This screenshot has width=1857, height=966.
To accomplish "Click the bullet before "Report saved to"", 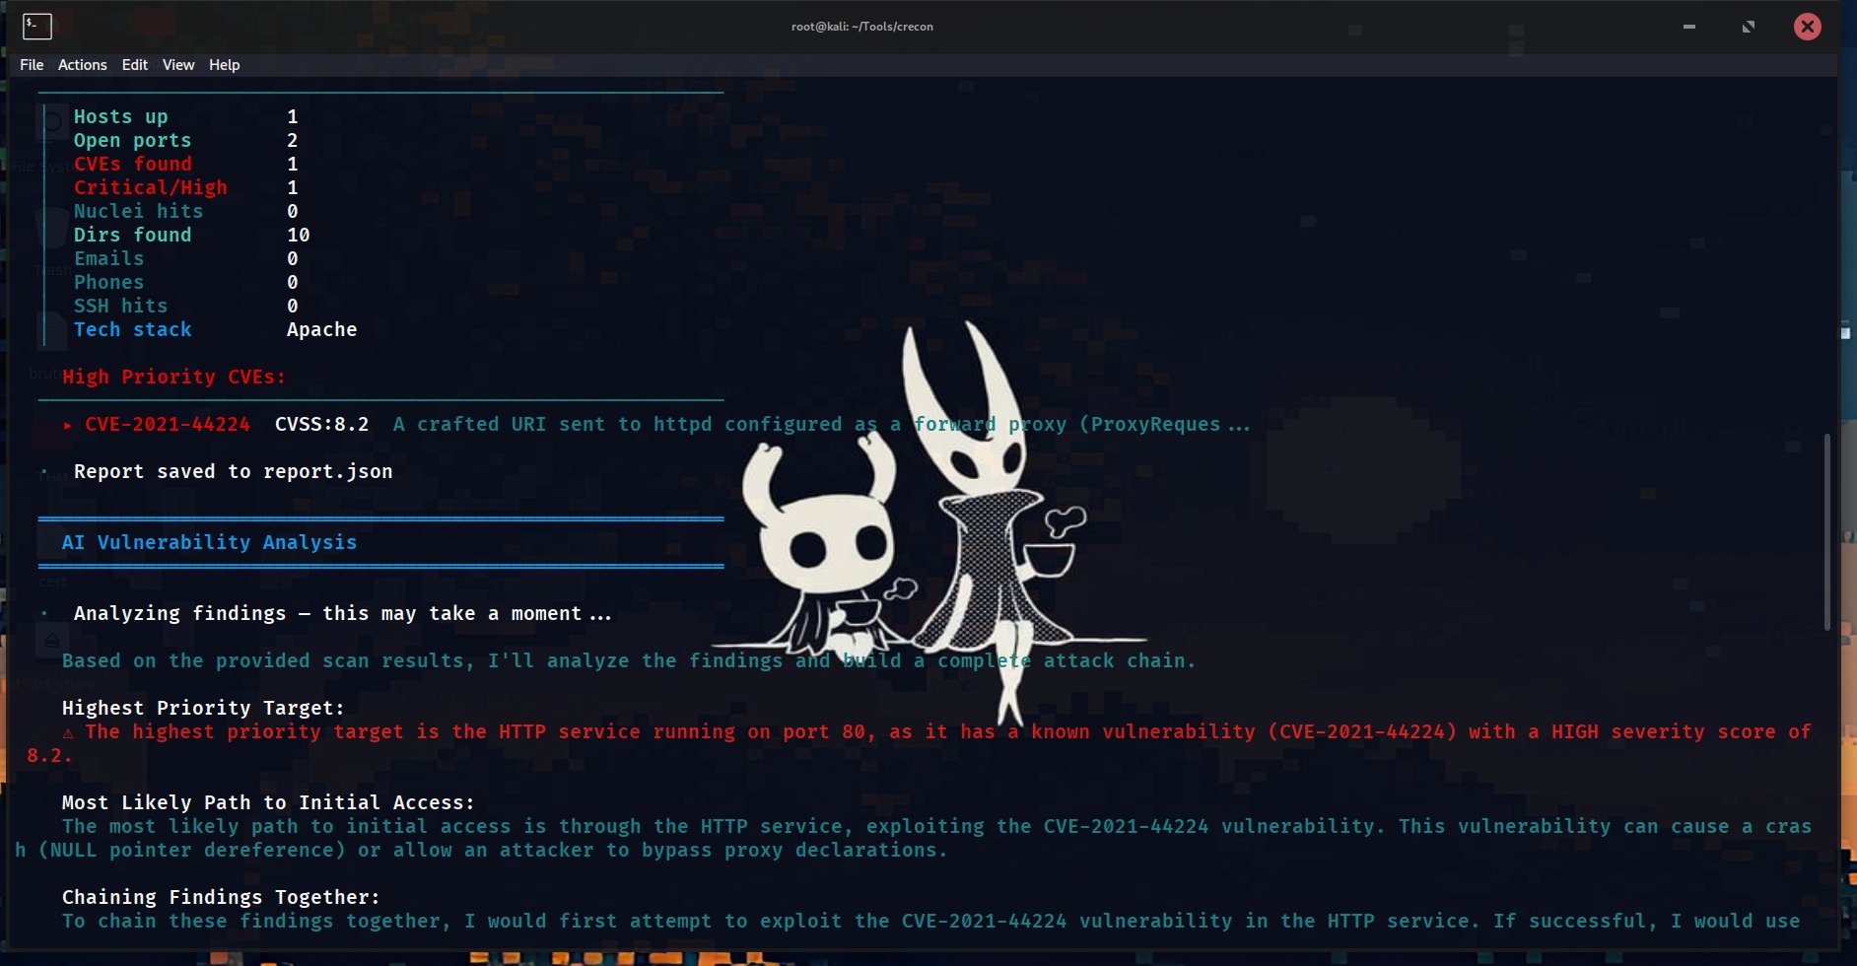I will [44, 472].
